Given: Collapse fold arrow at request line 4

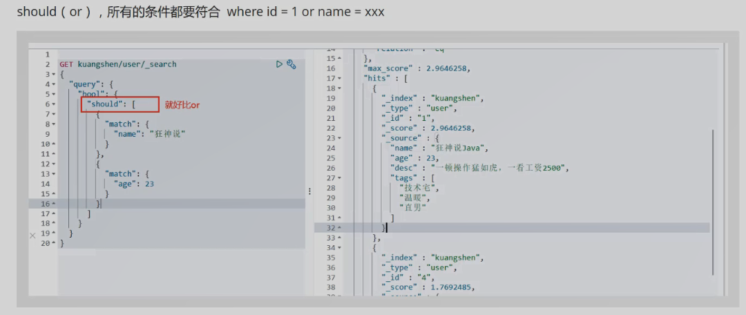Looking at the screenshot, I should coord(53,84).
